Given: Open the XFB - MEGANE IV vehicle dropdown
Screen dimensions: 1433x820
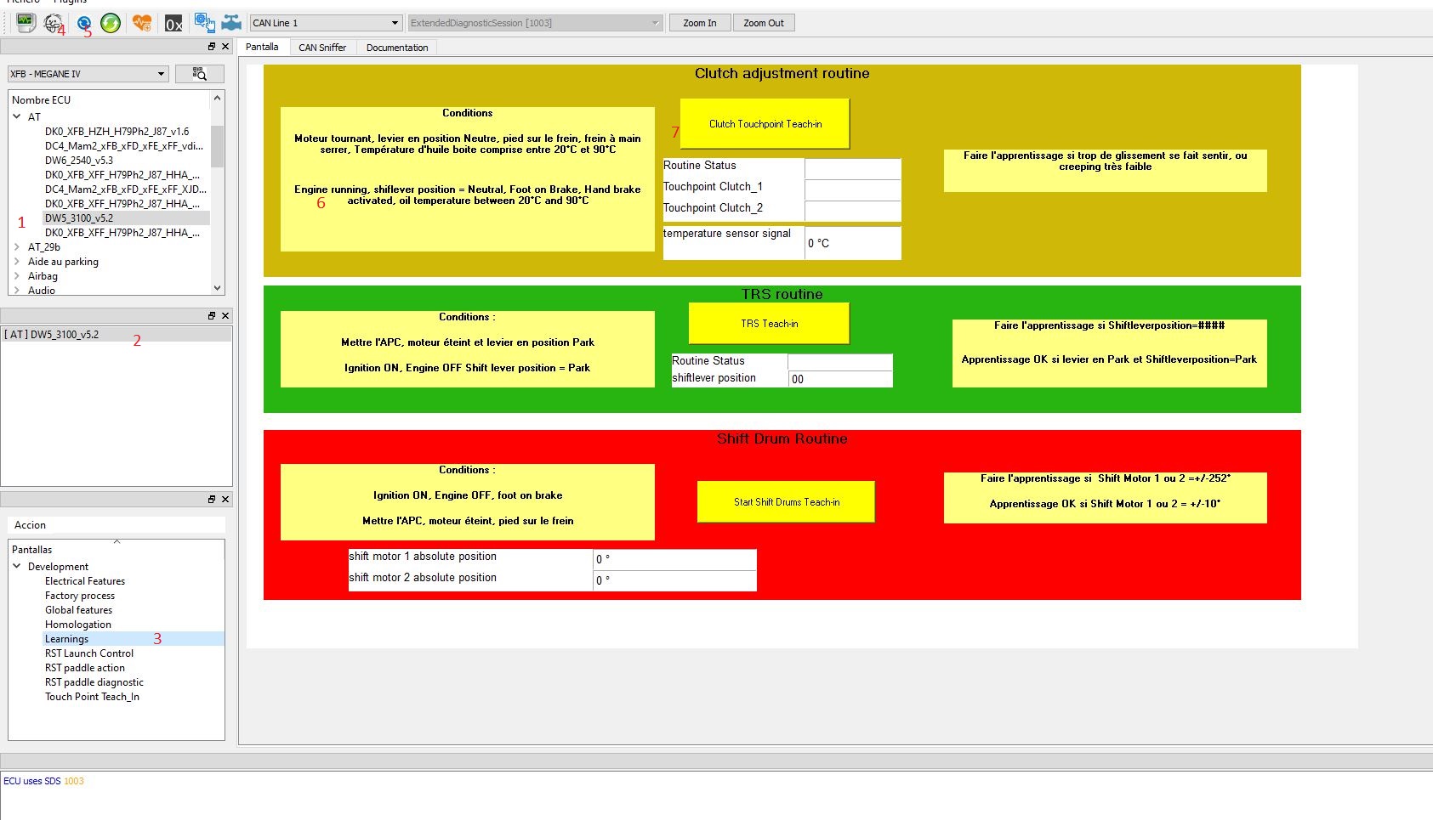Looking at the screenshot, I should click(x=88, y=74).
